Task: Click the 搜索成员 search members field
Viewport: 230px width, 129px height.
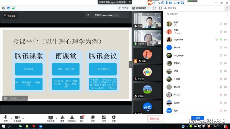Action: tap(196, 14)
